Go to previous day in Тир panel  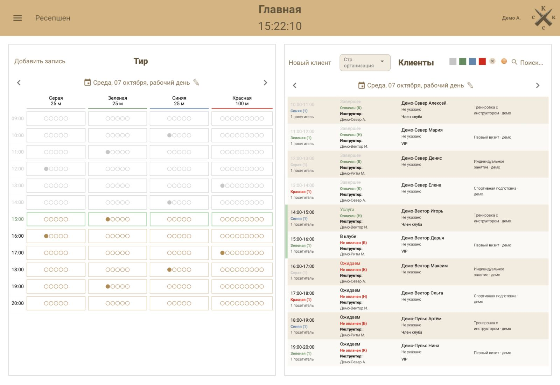click(19, 83)
